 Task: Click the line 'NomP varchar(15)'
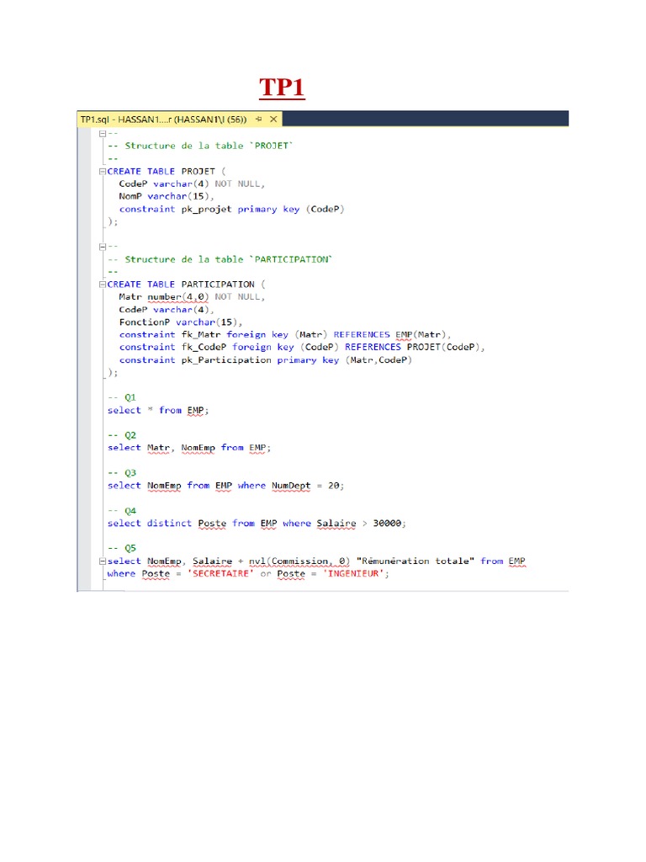(167, 196)
